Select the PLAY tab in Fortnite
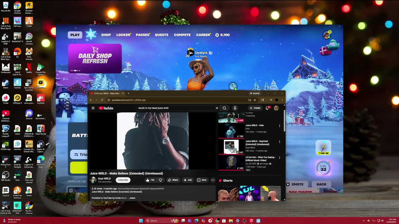The image size is (399, 224). click(75, 35)
